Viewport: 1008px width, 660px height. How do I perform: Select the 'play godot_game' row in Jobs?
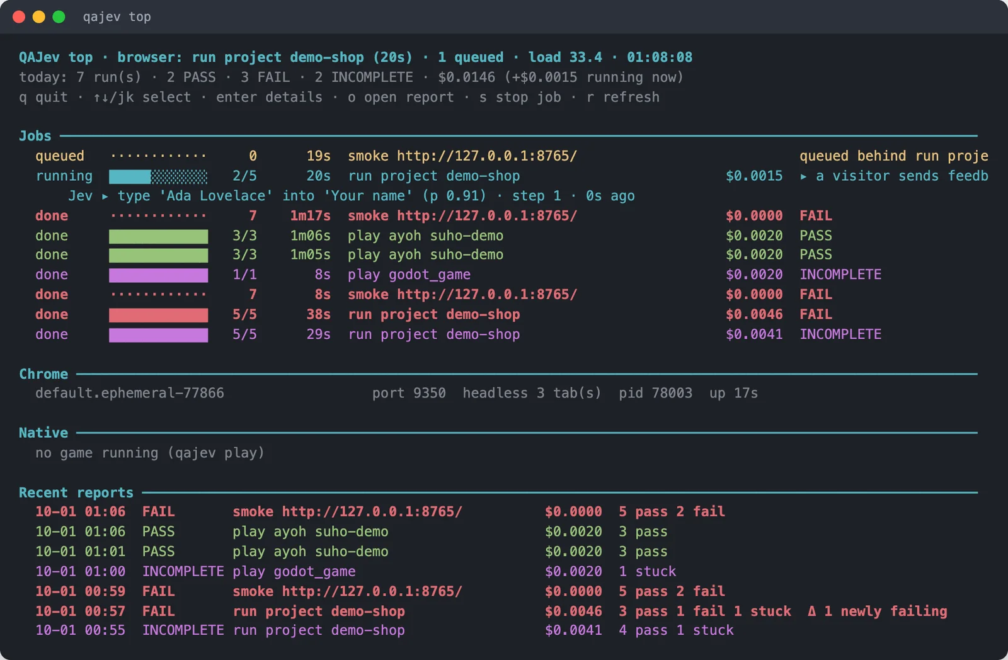(x=459, y=275)
